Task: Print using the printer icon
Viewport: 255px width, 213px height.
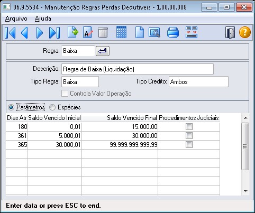Action: 173,32
